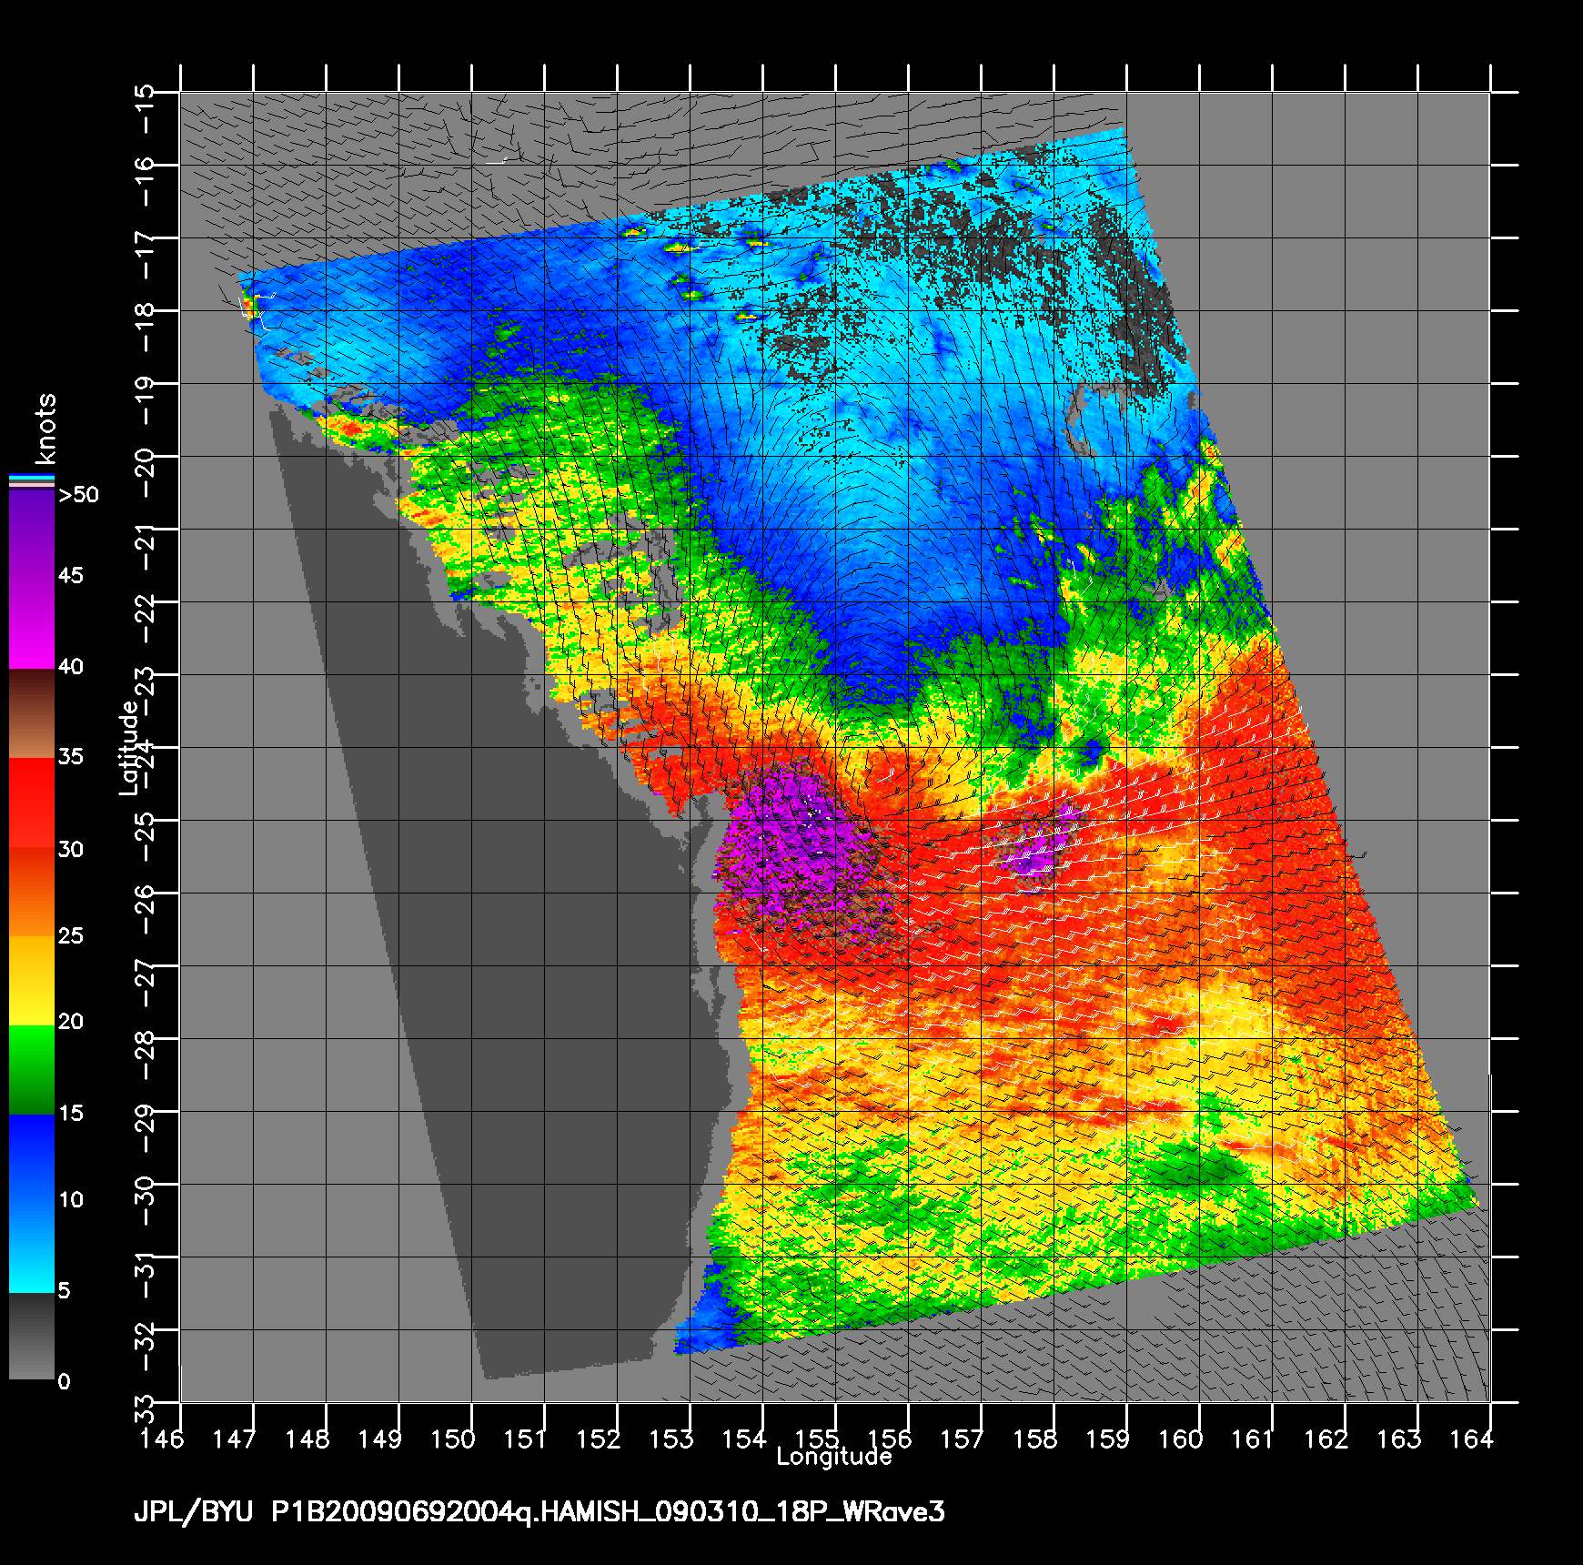Click the '158' longitude axis label
Image resolution: width=1583 pixels, height=1565 pixels.
1035,1439
